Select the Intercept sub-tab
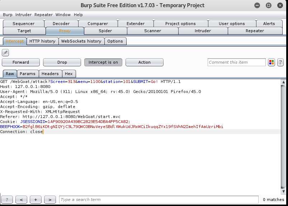The image size is (288, 206). (x=15, y=41)
